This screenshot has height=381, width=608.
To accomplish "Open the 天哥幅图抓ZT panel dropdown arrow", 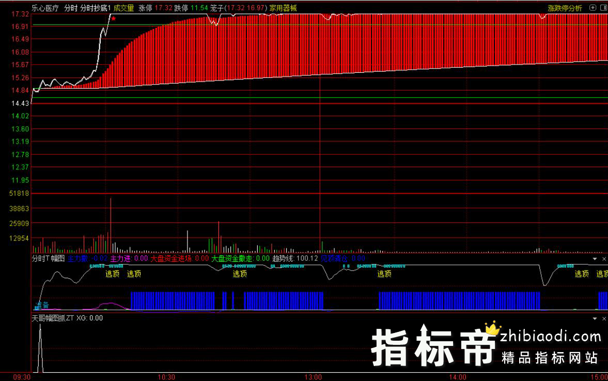I will (x=595, y=319).
